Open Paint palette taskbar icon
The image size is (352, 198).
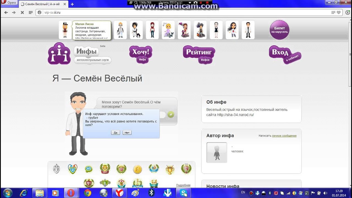(x=135, y=193)
